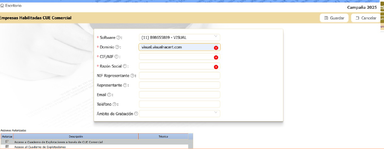Viewport: 384px width, 149px height.
Task: Select row Acceso al Cuaderno de Explotaciones
Action: pyautogui.click(x=94, y=147)
